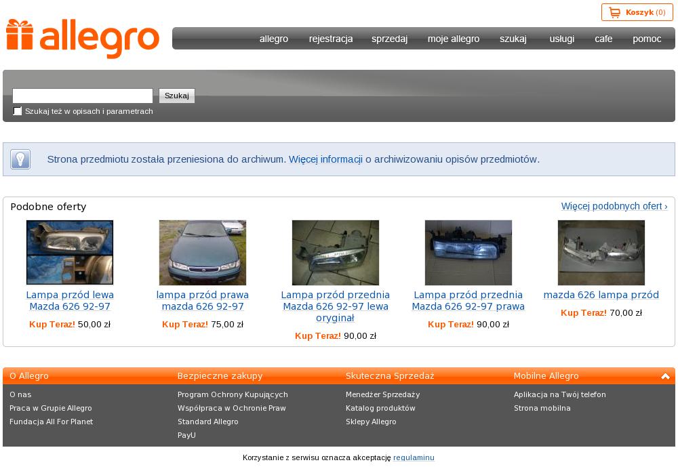This screenshot has width=678, height=471.
Task: Click the 'Bezpieczne zakupy' footer heading
Action: tap(220, 376)
